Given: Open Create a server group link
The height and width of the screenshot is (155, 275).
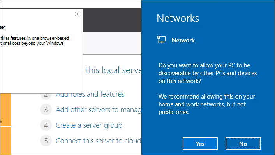Looking at the screenshot, I should 89,125.
